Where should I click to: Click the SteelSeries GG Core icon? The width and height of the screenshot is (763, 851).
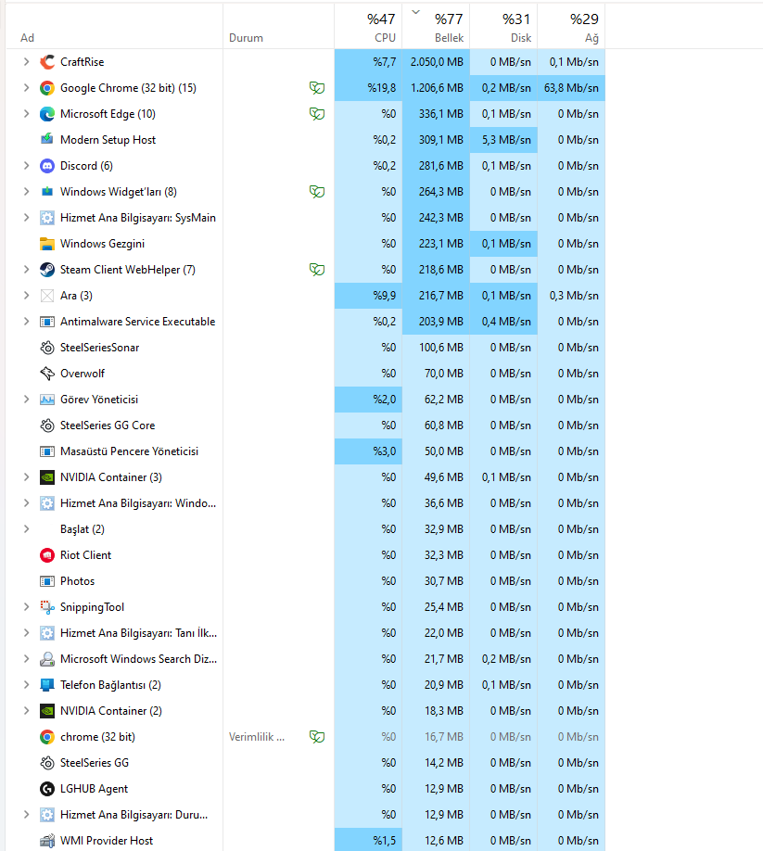click(x=47, y=425)
